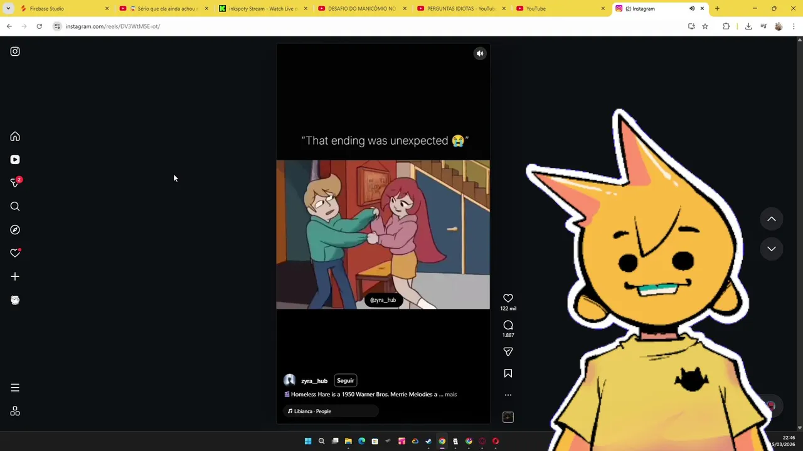Viewport: 803px width, 451px height.
Task: Open the browser Extensions puzzle icon
Action: (726, 26)
